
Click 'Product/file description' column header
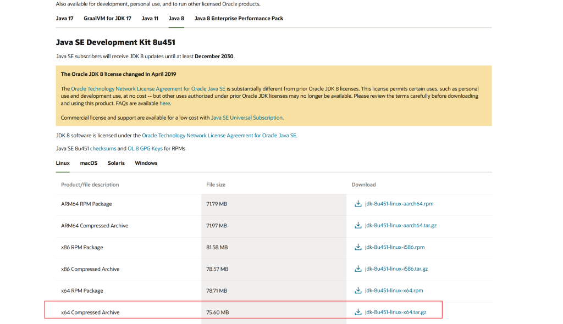point(90,185)
